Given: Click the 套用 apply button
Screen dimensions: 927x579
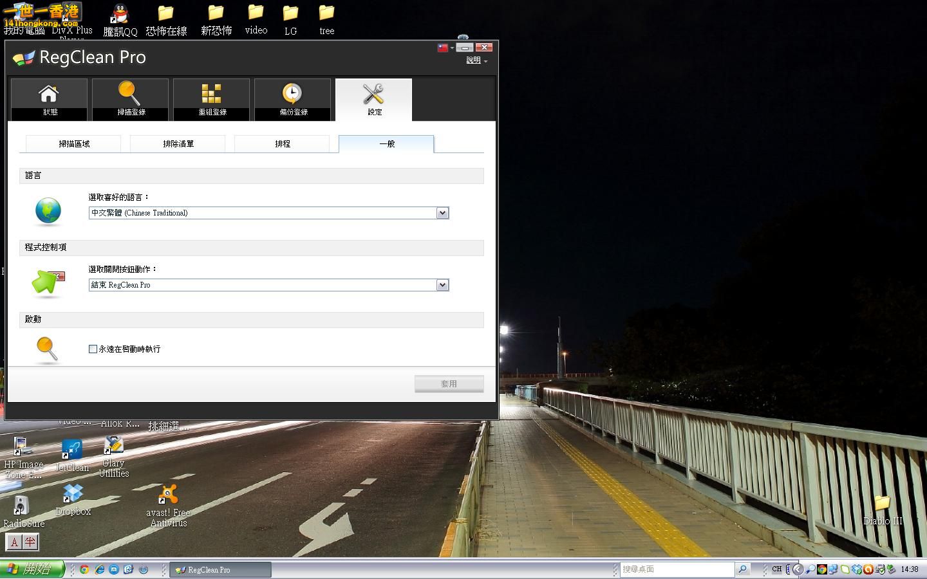Looking at the screenshot, I should point(449,384).
